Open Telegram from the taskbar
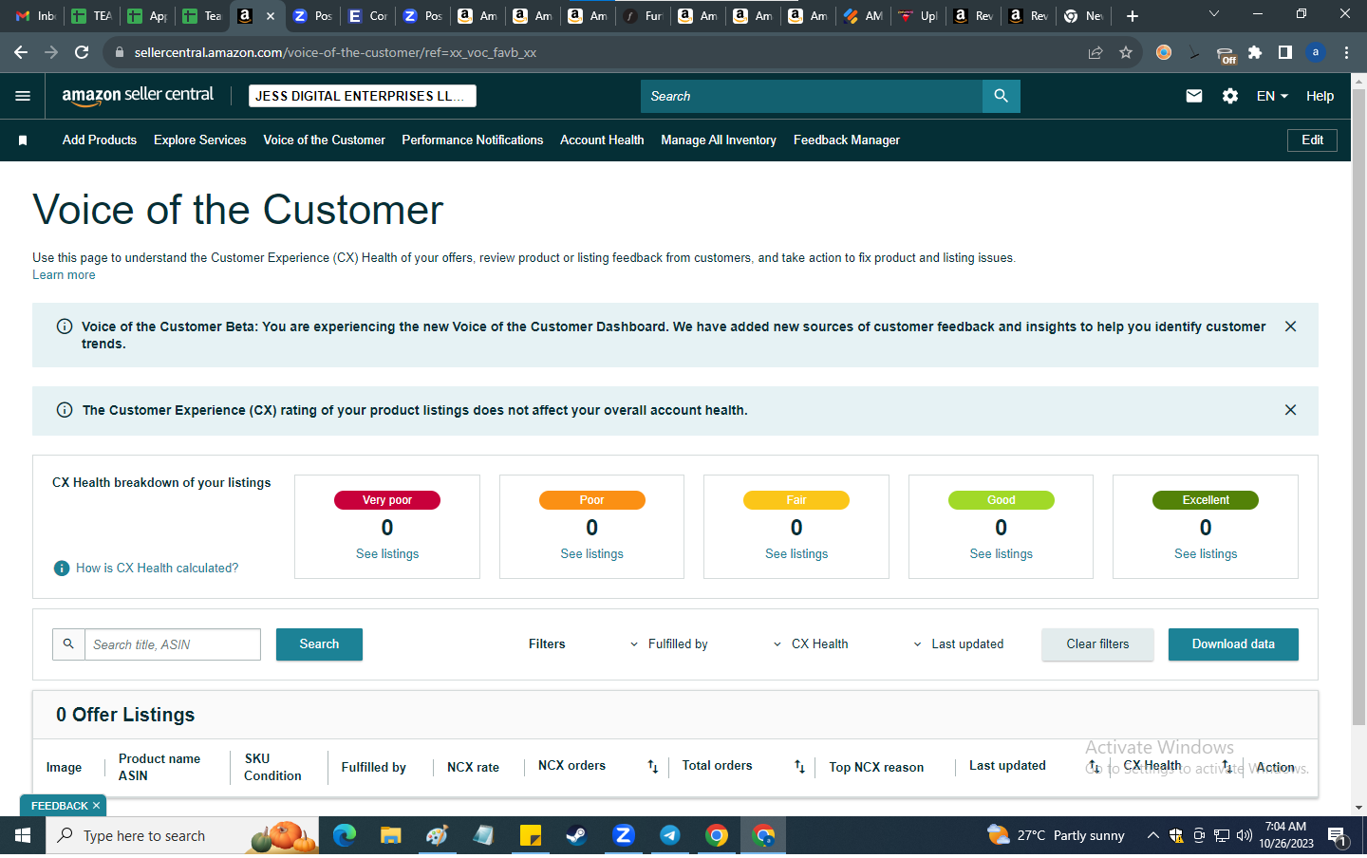This screenshot has height=858, width=1367. pyautogui.click(x=670, y=835)
